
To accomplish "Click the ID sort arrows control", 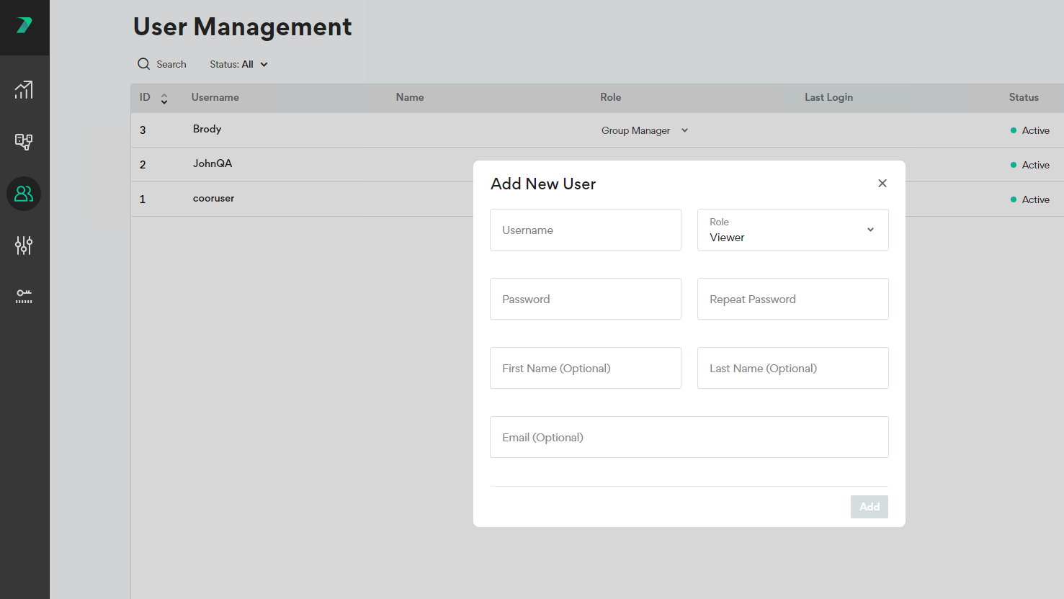I will tap(164, 97).
